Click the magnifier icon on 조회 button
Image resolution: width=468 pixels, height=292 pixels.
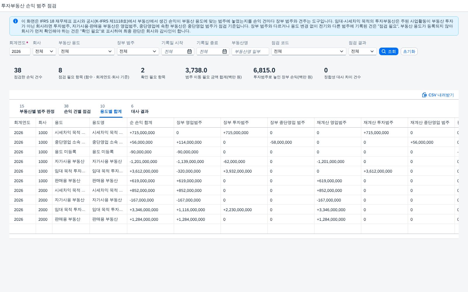[x=384, y=51]
